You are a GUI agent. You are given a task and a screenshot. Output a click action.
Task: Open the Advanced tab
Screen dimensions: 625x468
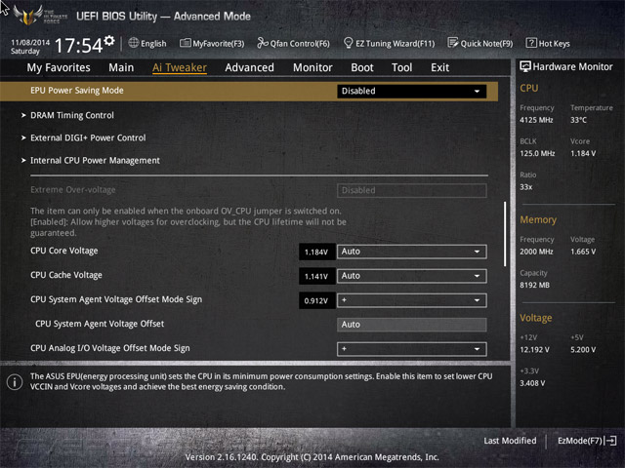click(250, 67)
